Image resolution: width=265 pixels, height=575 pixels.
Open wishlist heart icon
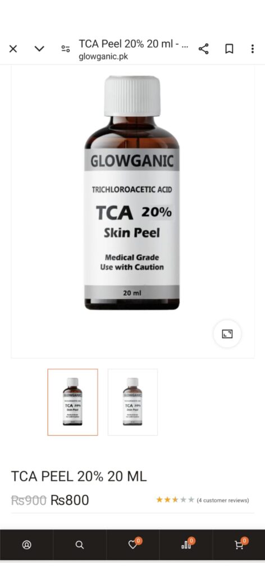tap(134, 544)
